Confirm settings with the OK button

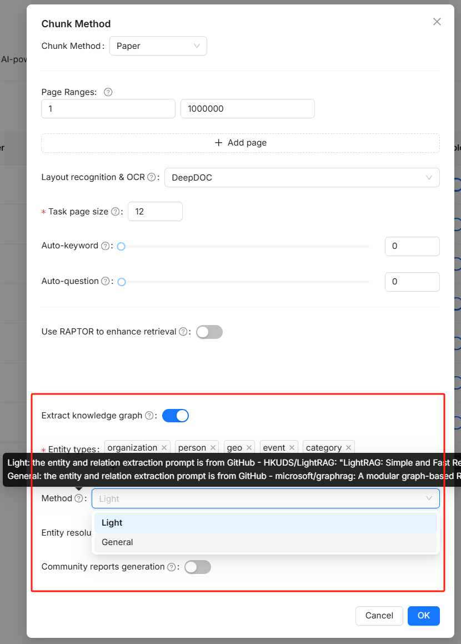click(423, 616)
